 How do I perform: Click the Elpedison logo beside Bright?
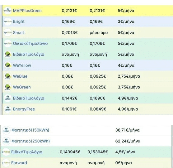7,22
